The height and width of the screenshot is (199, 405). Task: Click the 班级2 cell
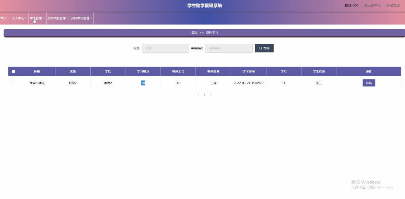73,83
